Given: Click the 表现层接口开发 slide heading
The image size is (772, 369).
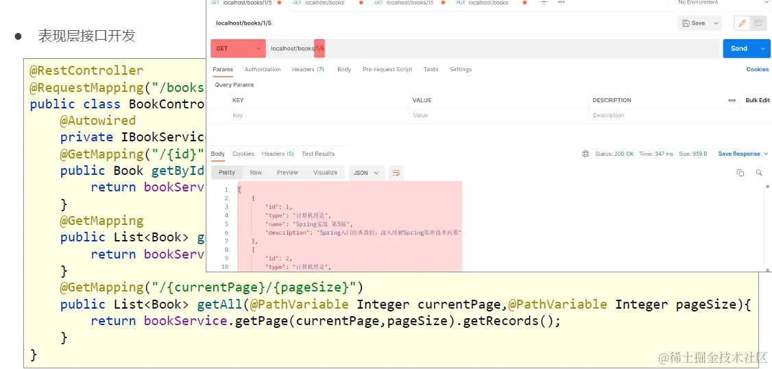Looking at the screenshot, I should [x=86, y=36].
